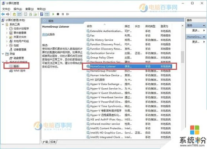Select 本地用户和组 icon in tree
Screen dimensions: 207x149
pos(11,41)
